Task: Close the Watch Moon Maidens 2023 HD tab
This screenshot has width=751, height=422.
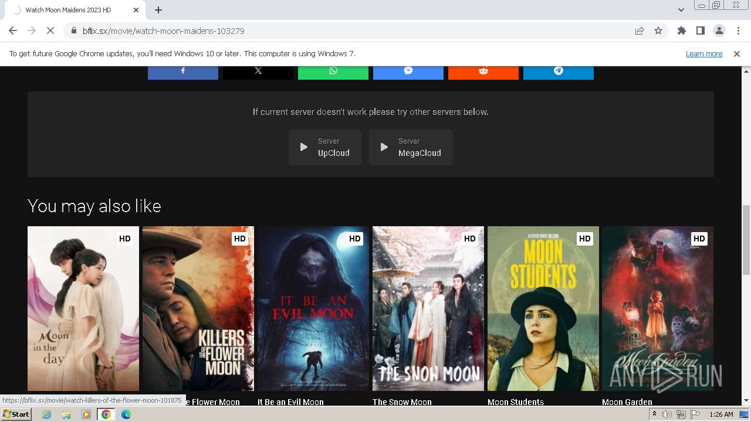Action: pyautogui.click(x=136, y=10)
